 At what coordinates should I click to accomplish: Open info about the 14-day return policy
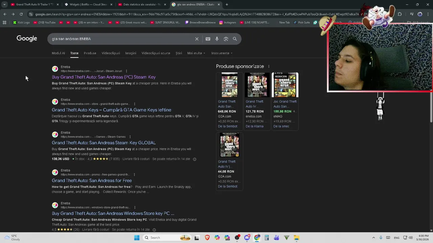coord(195,159)
